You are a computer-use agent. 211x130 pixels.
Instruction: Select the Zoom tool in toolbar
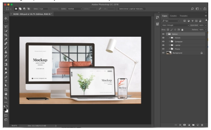click(x=6, y=98)
